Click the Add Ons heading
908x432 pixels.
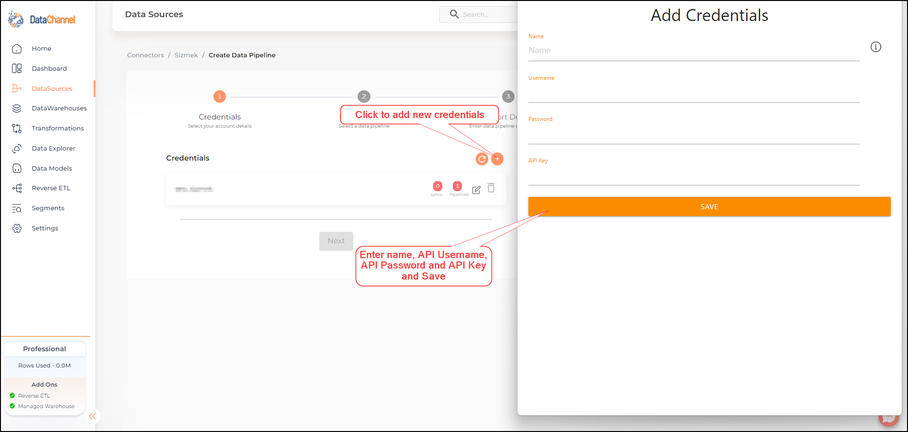click(x=45, y=385)
